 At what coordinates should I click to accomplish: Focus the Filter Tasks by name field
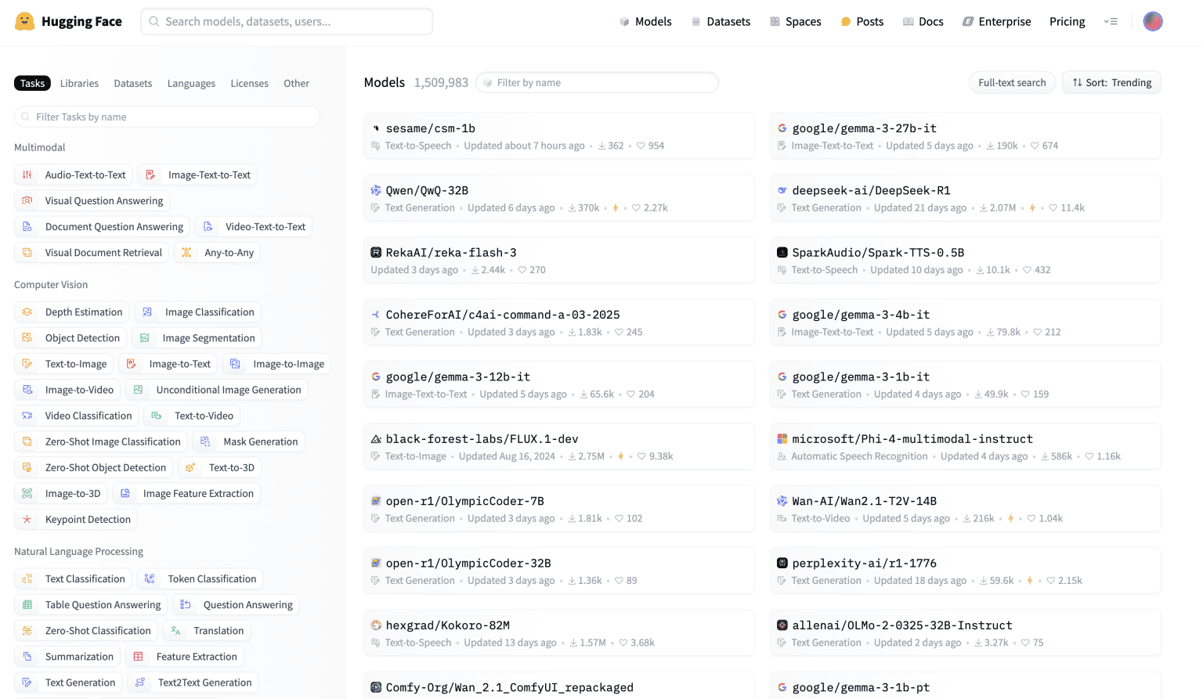click(167, 117)
